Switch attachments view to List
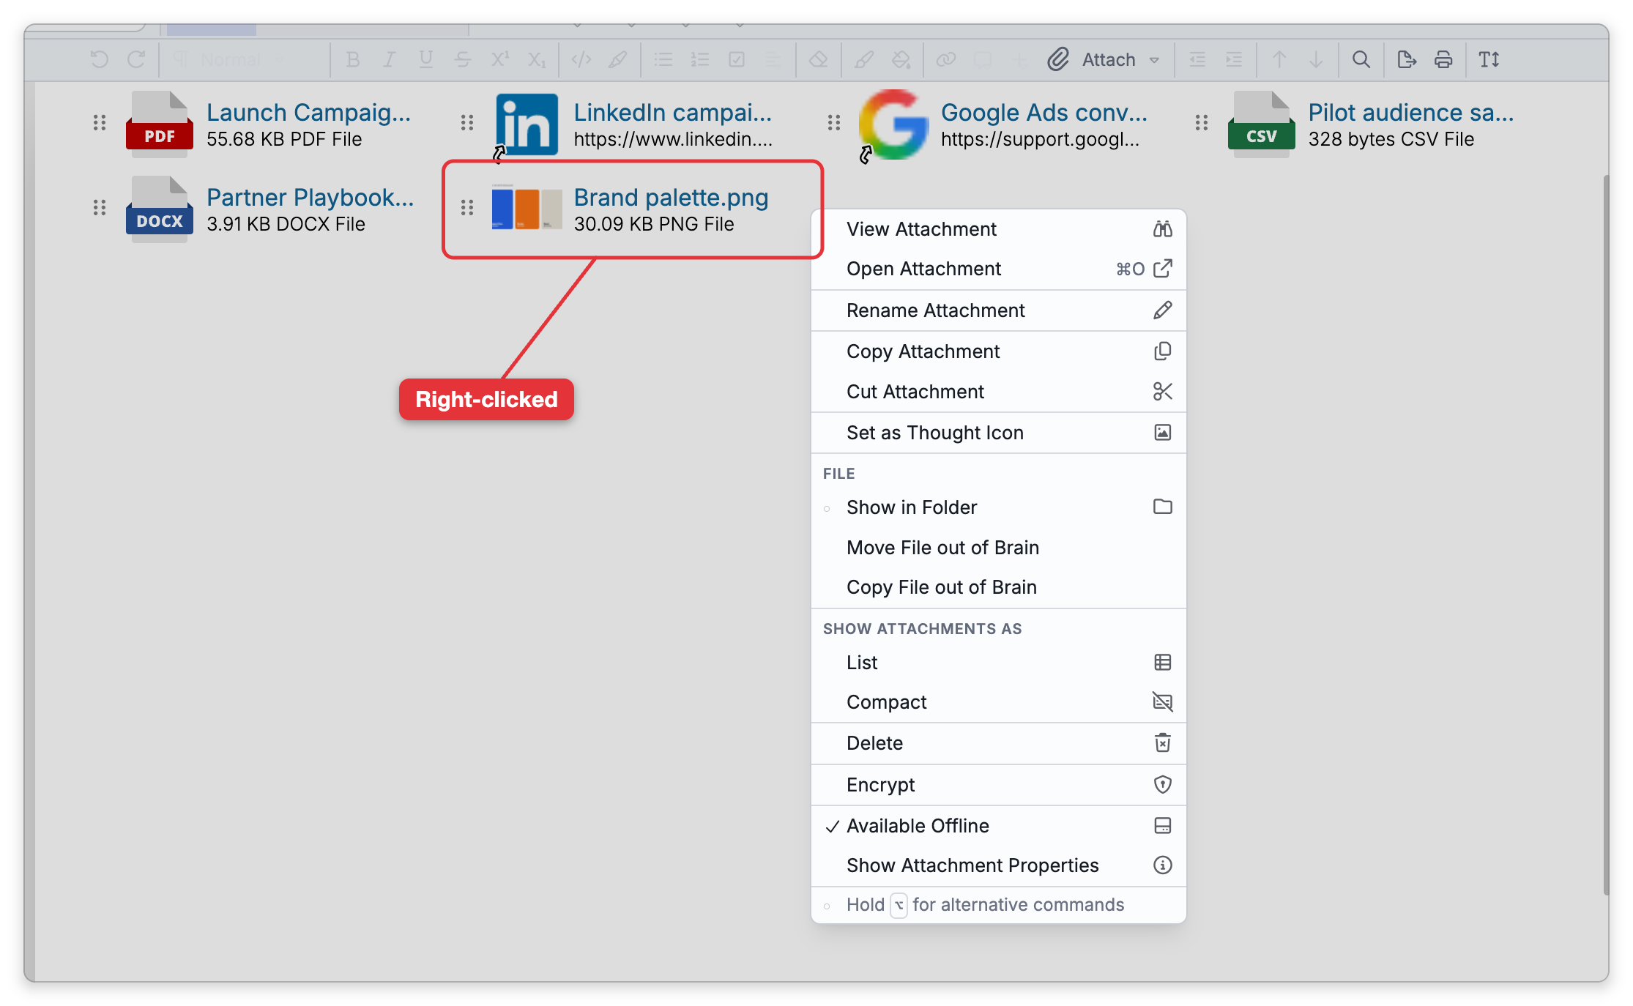The width and height of the screenshot is (1633, 1006). point(998,663)
